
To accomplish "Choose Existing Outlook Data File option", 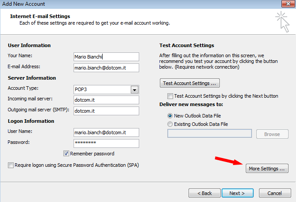I will click(170, 124).
